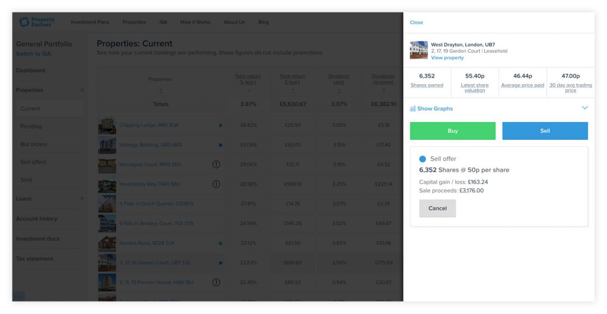This screenshot has width=607, height=314.
Task: Click the Totals £5,630.67 value
Action: click(293, 104)
